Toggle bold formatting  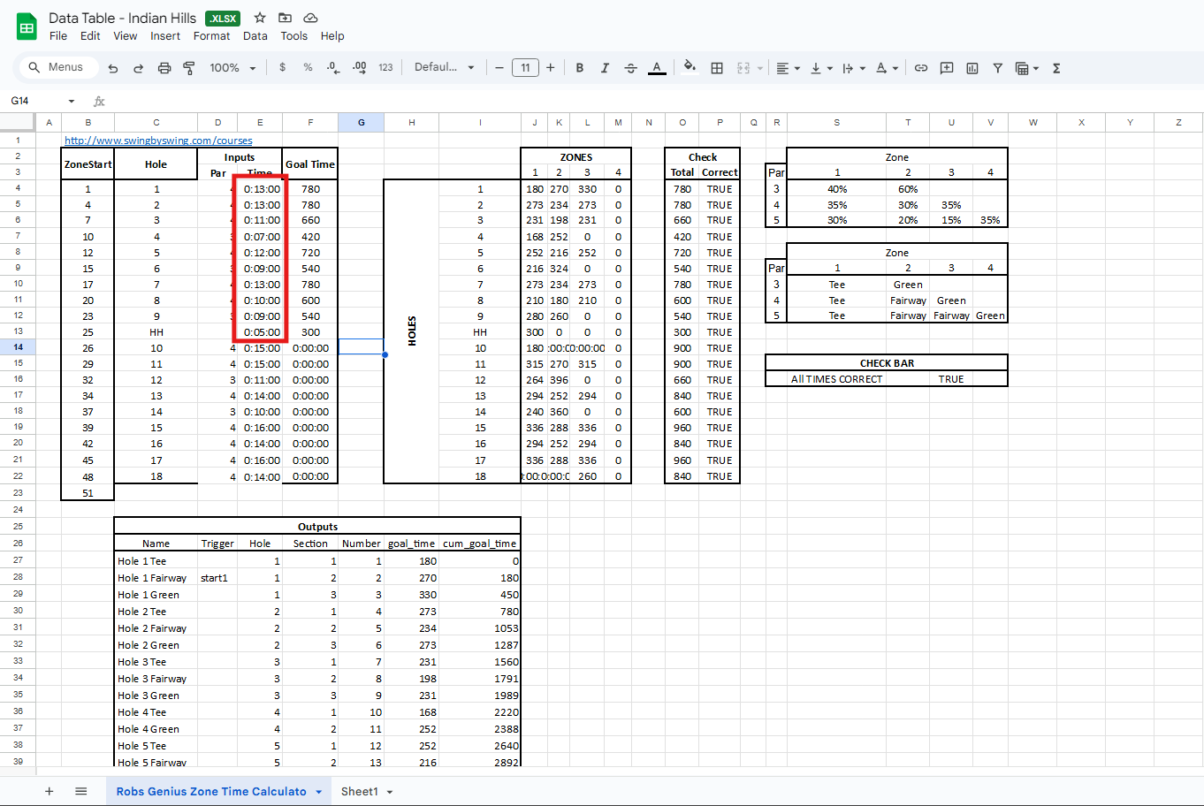pos(580,68)
